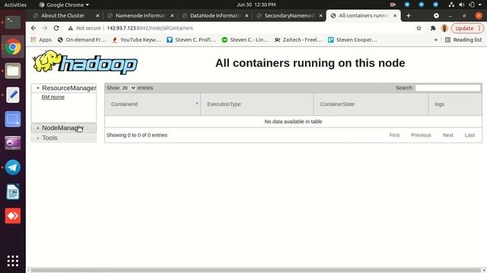Viewport: 487px width, 273px height.
Task: Close the Namenode information tab
Action: [172, 15]
